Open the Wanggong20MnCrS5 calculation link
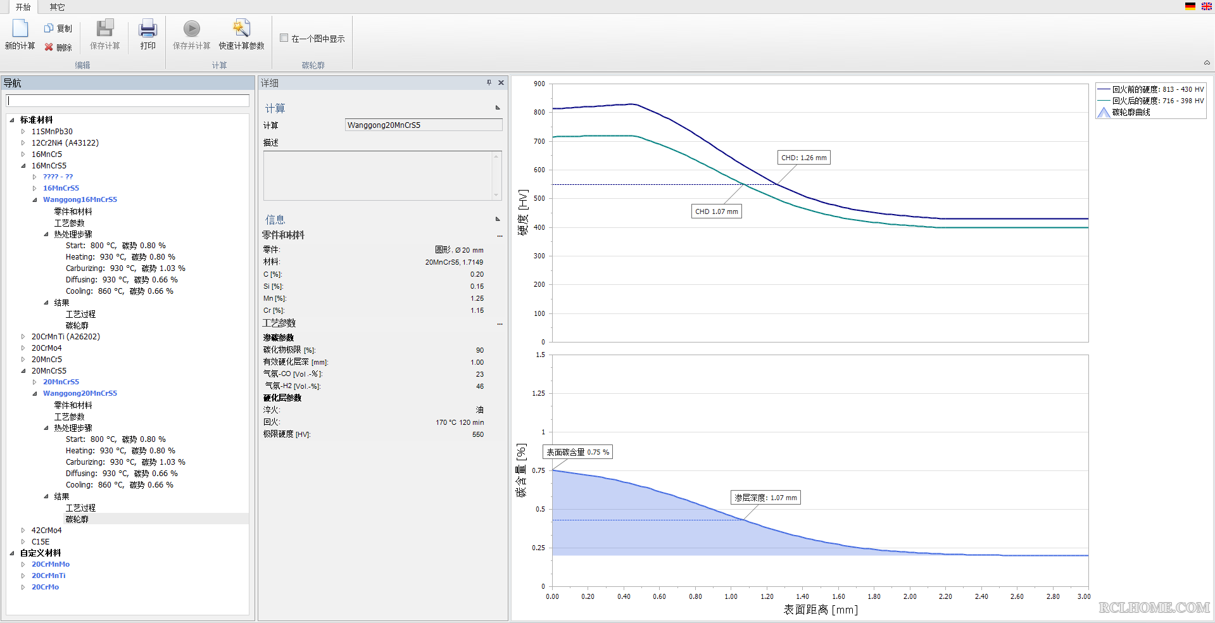Image resolution: width=1215 pixels, height=623 pixels. click(80, 393)
